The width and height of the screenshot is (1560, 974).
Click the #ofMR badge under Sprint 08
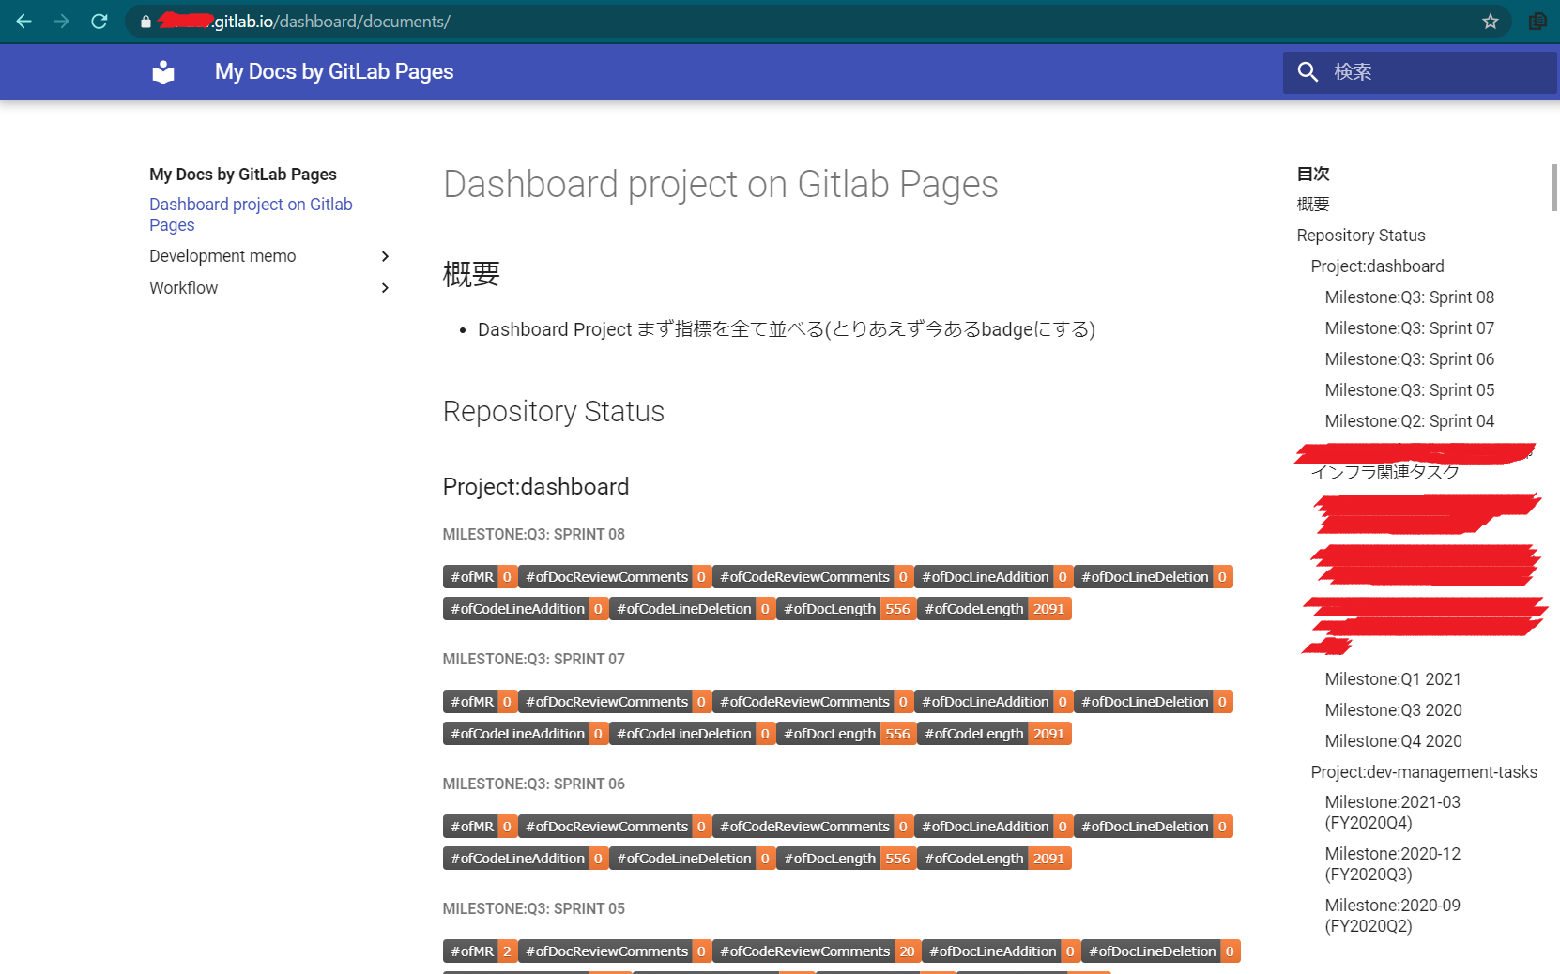pos(480,577)
